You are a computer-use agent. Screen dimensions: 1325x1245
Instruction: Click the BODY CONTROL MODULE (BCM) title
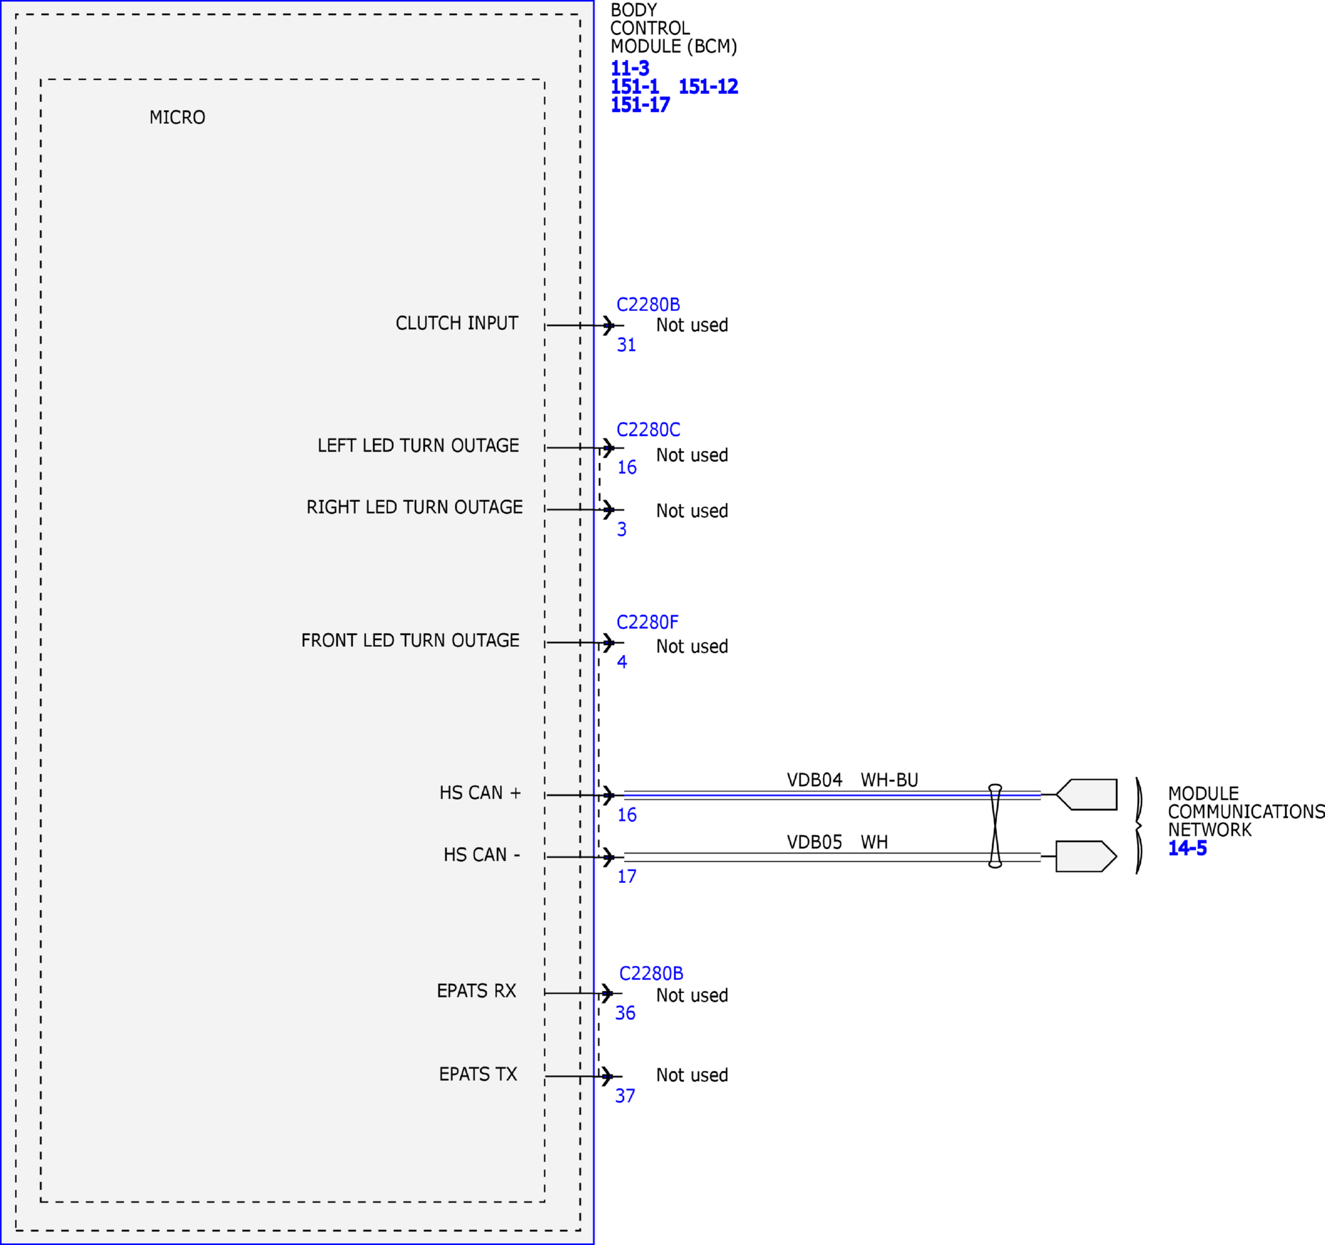tap(673, 29)
